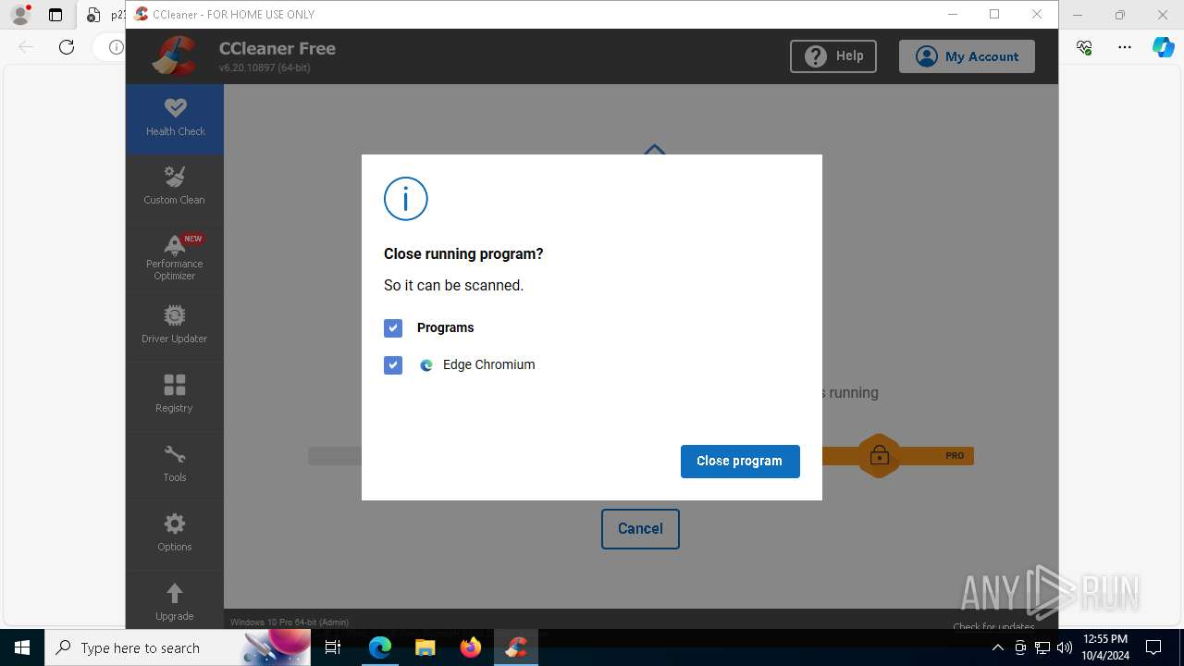Click 'Windows 10 Pro 64-bit (Admin)' status text

click(290, 623)
